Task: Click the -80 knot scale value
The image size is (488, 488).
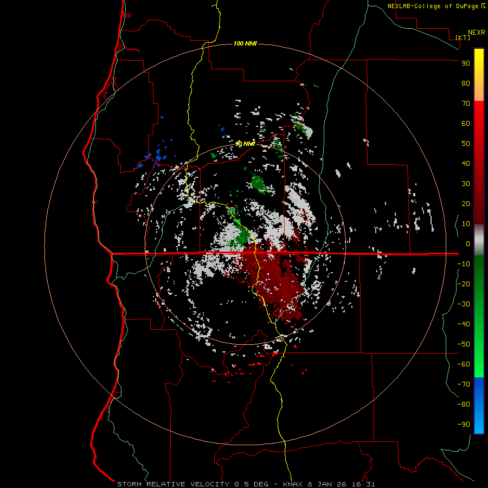Action: tap(464, 404)
